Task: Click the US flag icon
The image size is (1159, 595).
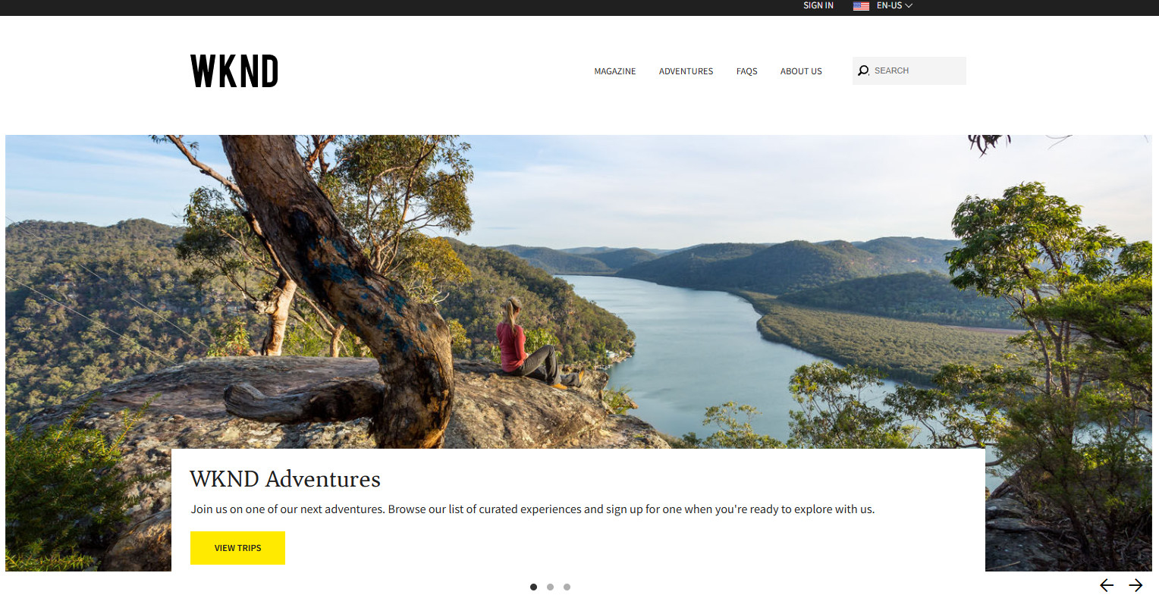Action: coord(861,6)
